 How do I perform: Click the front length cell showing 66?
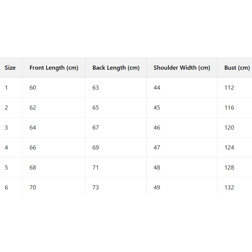pos(33,148)
